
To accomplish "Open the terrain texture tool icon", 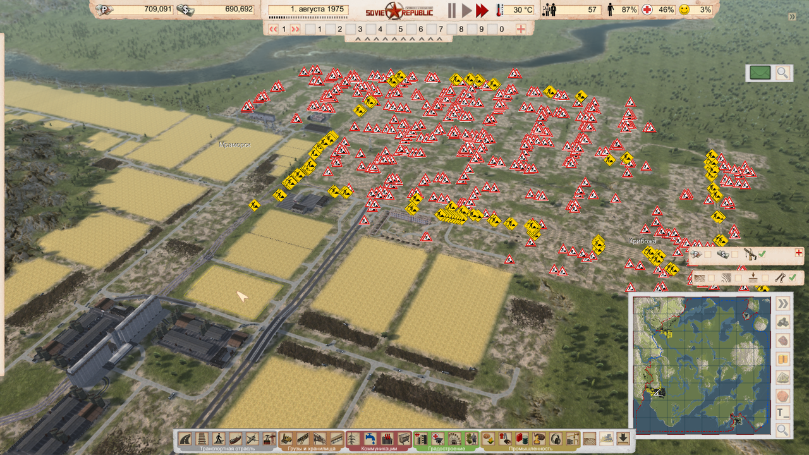I will [590, 439].
